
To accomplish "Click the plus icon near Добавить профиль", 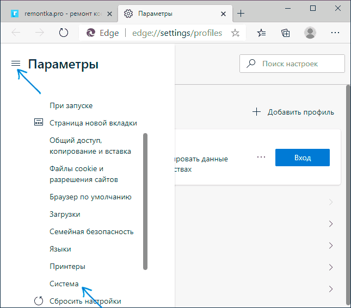I will pyautogui.click(x=256, y=112).
